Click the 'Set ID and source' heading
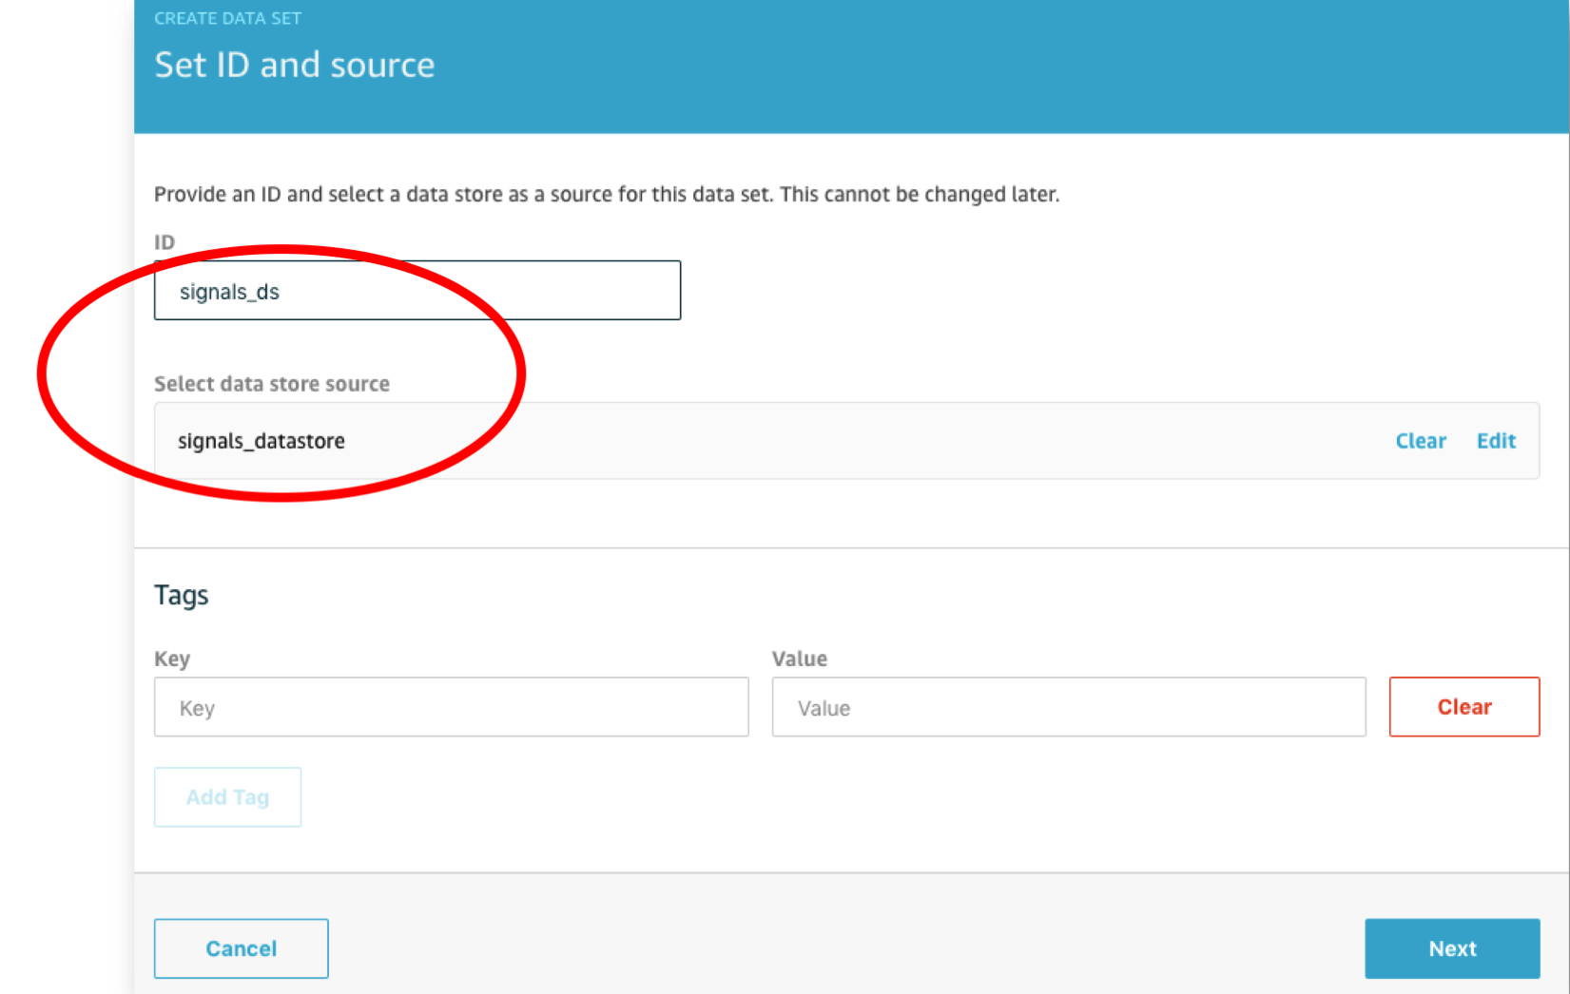This screenshot has height=994, width=1570. pos(294,65)
